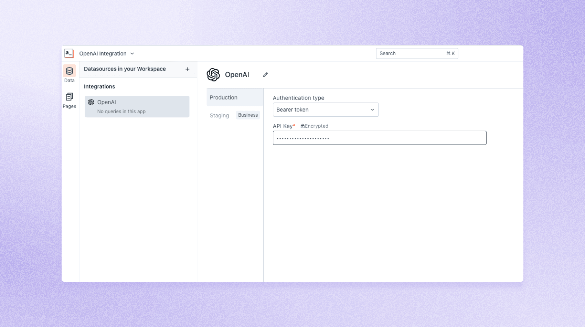This screenshot has width=585, height=327.
Task: Expand the OpenAI Integration app name dropdown
Action: point(132,53)
